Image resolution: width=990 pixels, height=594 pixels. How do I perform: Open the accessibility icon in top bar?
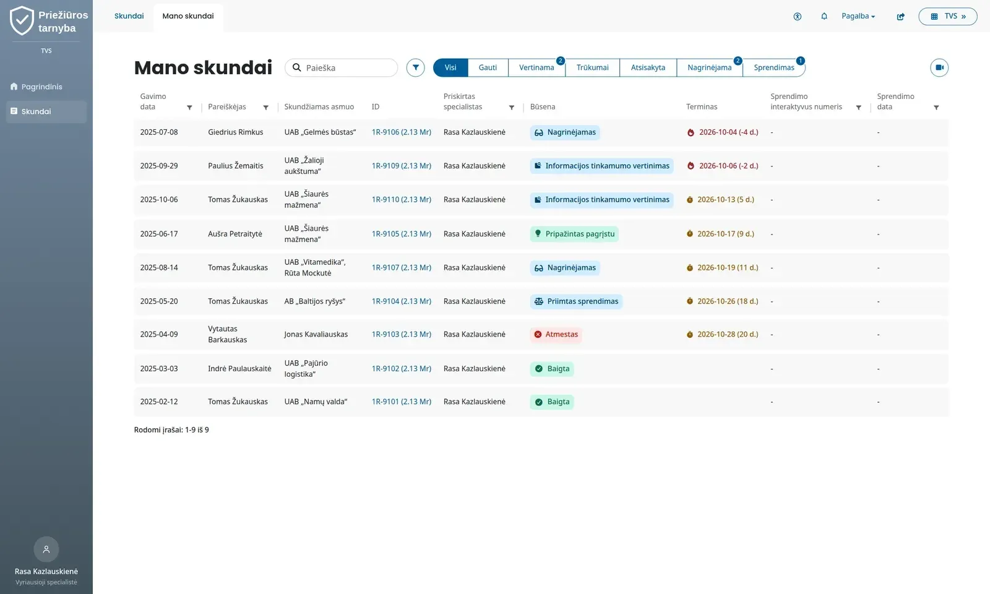point(798,17)
